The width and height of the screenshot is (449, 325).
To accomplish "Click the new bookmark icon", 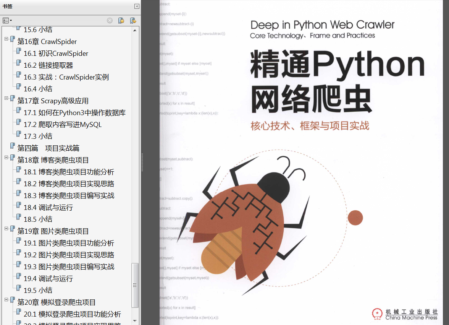I will pyautogui.click(x=121, y=21).
